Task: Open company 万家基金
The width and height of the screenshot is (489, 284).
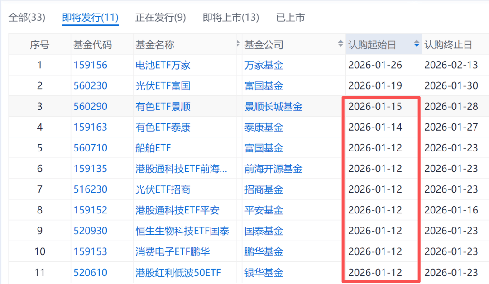Action: coord(264,65)
